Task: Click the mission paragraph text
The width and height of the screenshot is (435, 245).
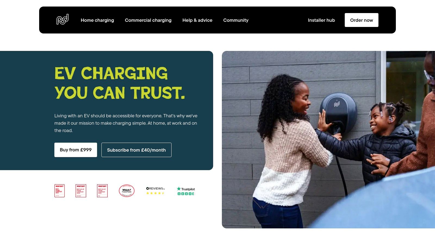Action: point(126,123)
